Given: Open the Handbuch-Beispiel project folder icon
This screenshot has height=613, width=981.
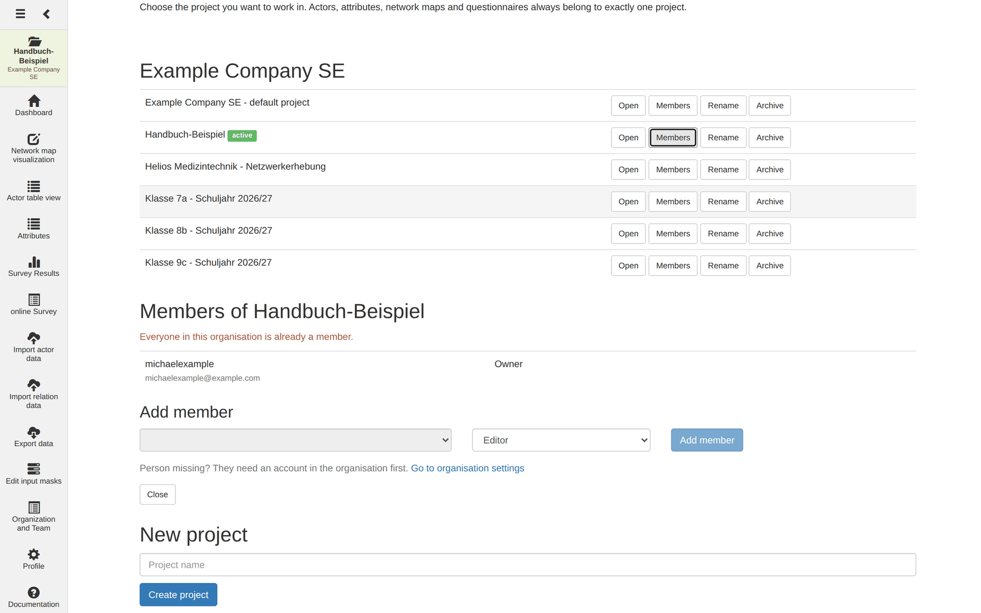Looking at the screenshot, I should pyautogui.click(x=34, y=41).
